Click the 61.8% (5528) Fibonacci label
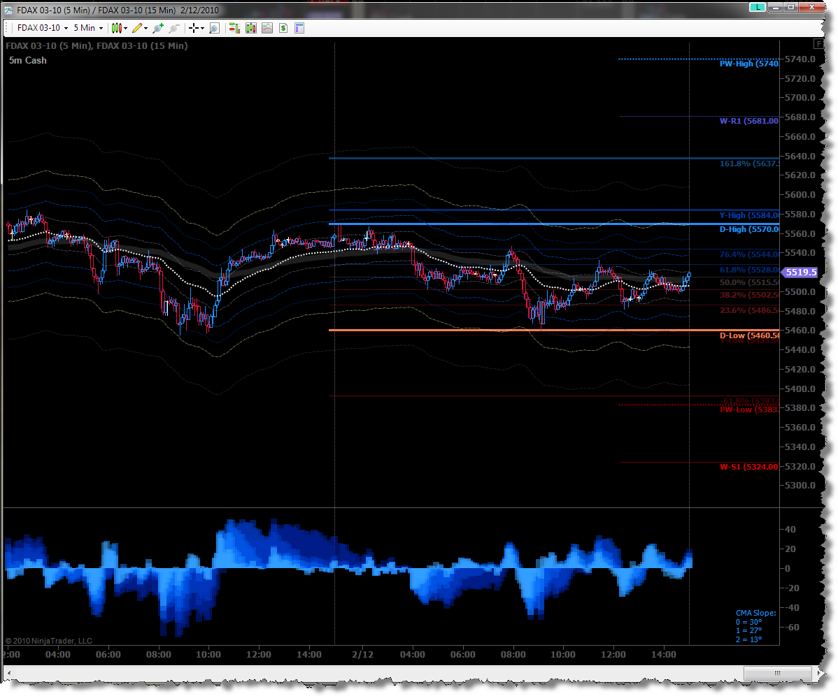838x696 pixels. pos(748,270)
